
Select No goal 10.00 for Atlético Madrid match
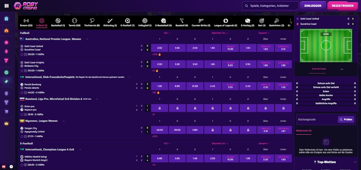click(230, 158)
